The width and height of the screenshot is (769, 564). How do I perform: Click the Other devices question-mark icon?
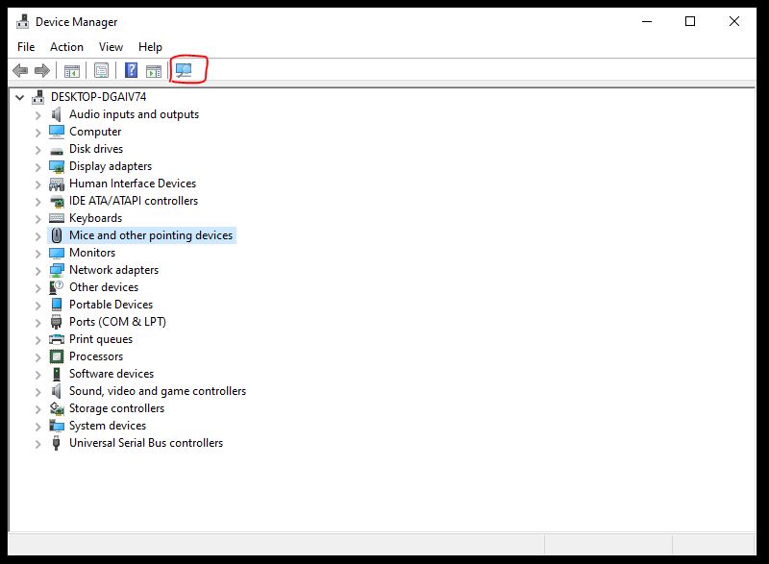coord(57,287)
